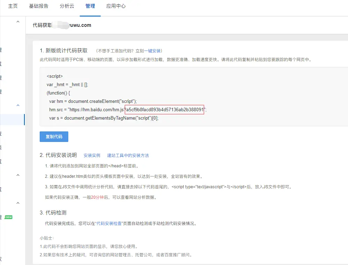Viewport: 348px width, 265px height.
Task: Click the 小贴士 label
Action: tap(47, 238)
